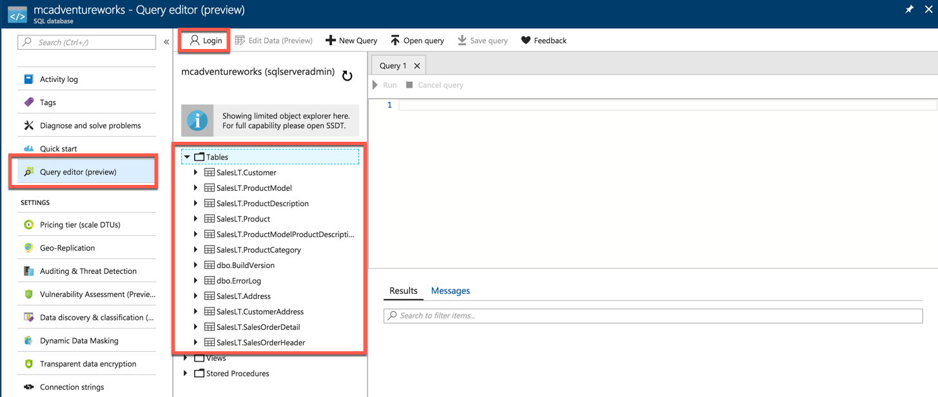Collapse the left menu with double chevron

166,42
